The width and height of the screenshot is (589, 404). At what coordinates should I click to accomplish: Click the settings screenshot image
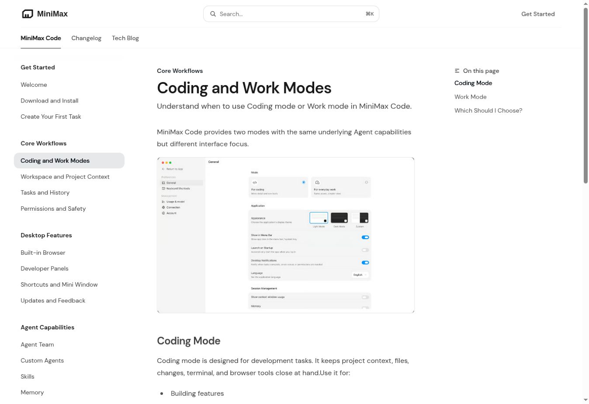click(286, 235)
